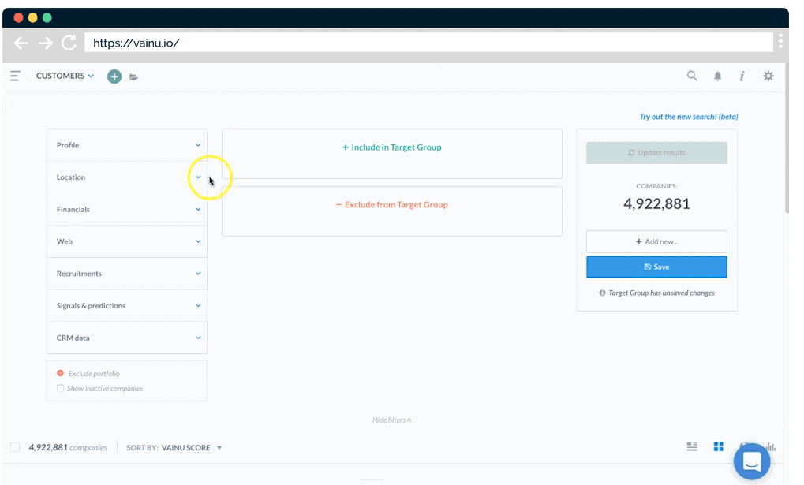The height and width of the screenshot is (485, 804).
Task: Switch to grid view icon
Action: click(718, 446)
